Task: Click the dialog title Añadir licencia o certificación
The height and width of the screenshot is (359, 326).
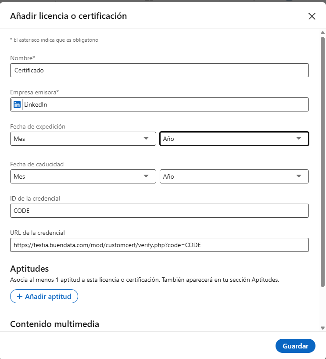Action: [68, 15]
